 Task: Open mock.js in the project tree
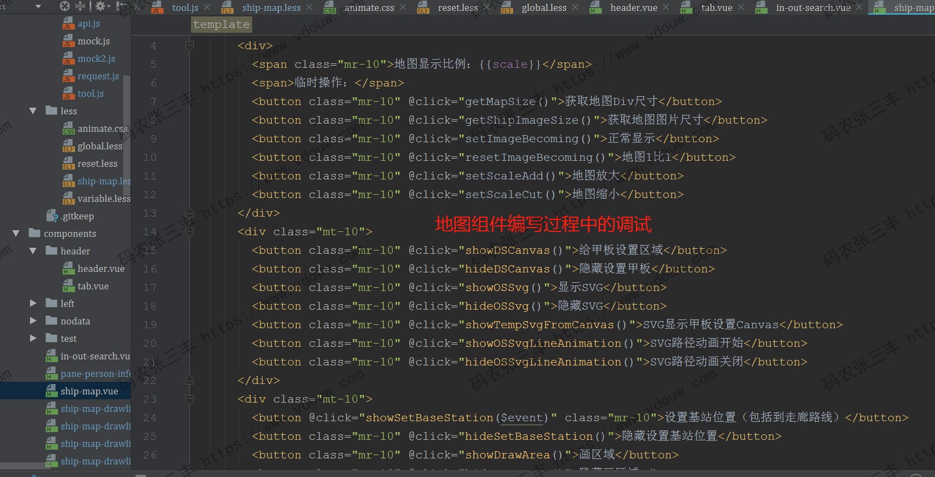tap(93, 41)
